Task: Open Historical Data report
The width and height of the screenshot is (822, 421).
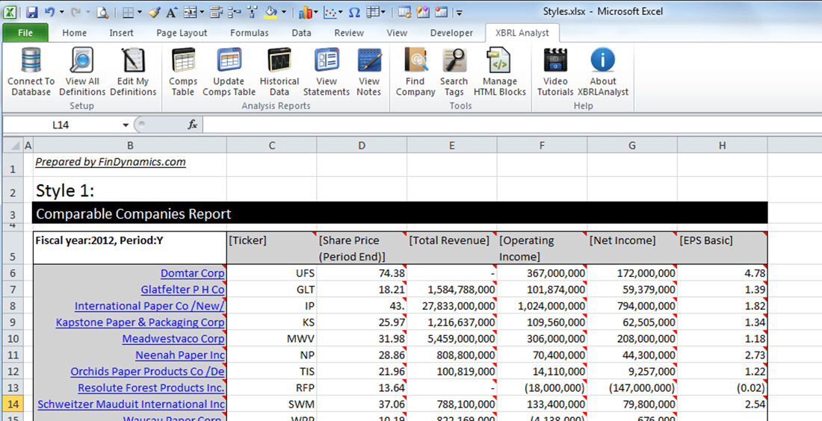Action: tap(279, 60)
